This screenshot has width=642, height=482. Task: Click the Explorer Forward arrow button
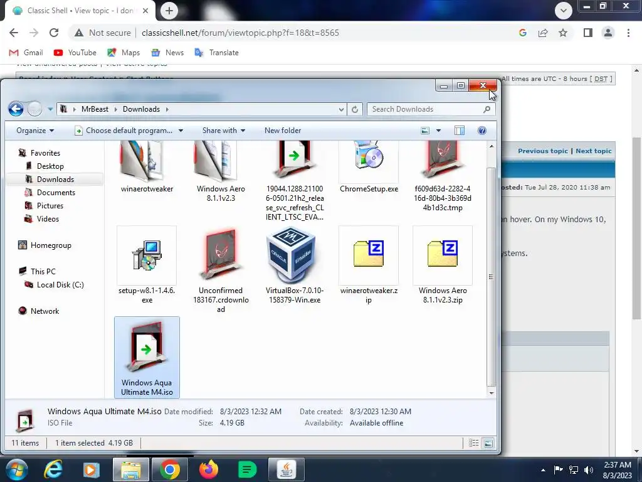pos(35,109)
